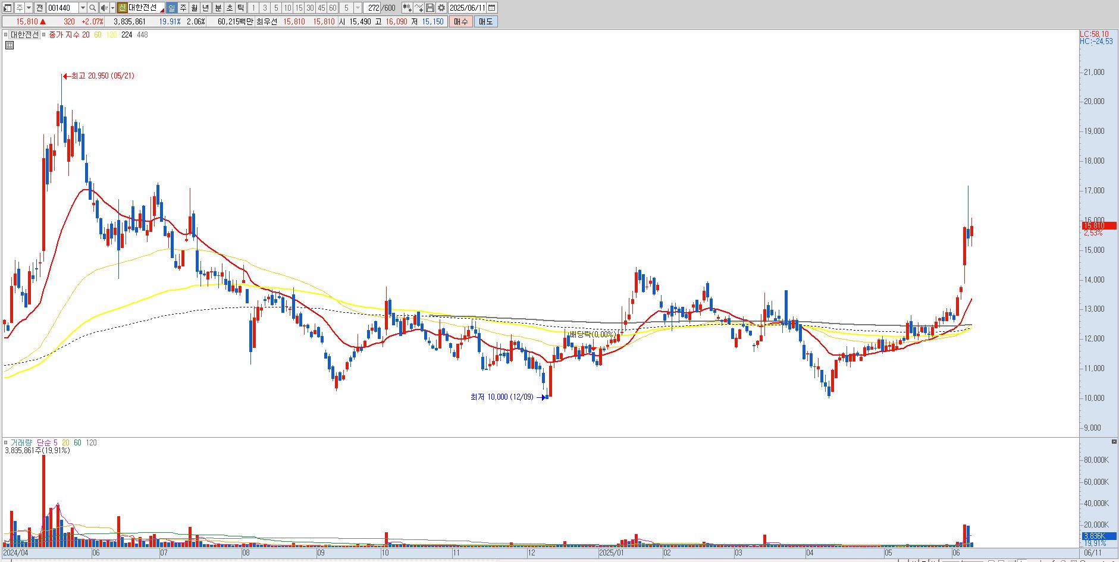Click the yellow '60' moving average legend
The width and height of the screenshot is (1119, 562).
coord(98,34)
